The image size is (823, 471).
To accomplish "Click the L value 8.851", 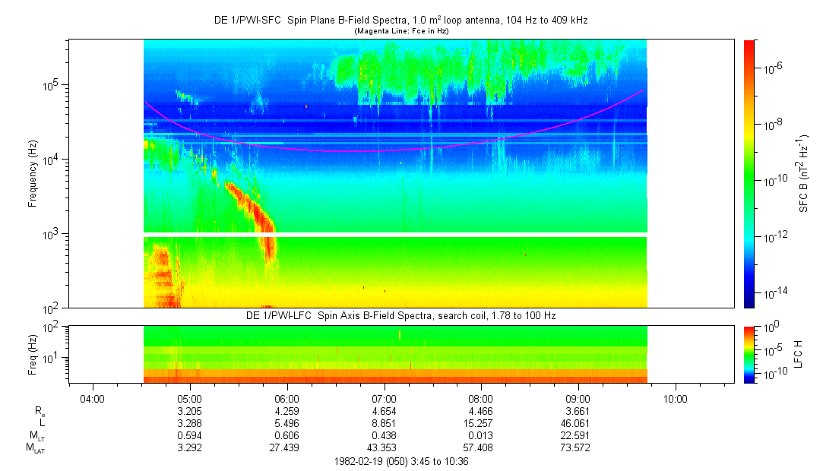I will click(x=385, y=423).
